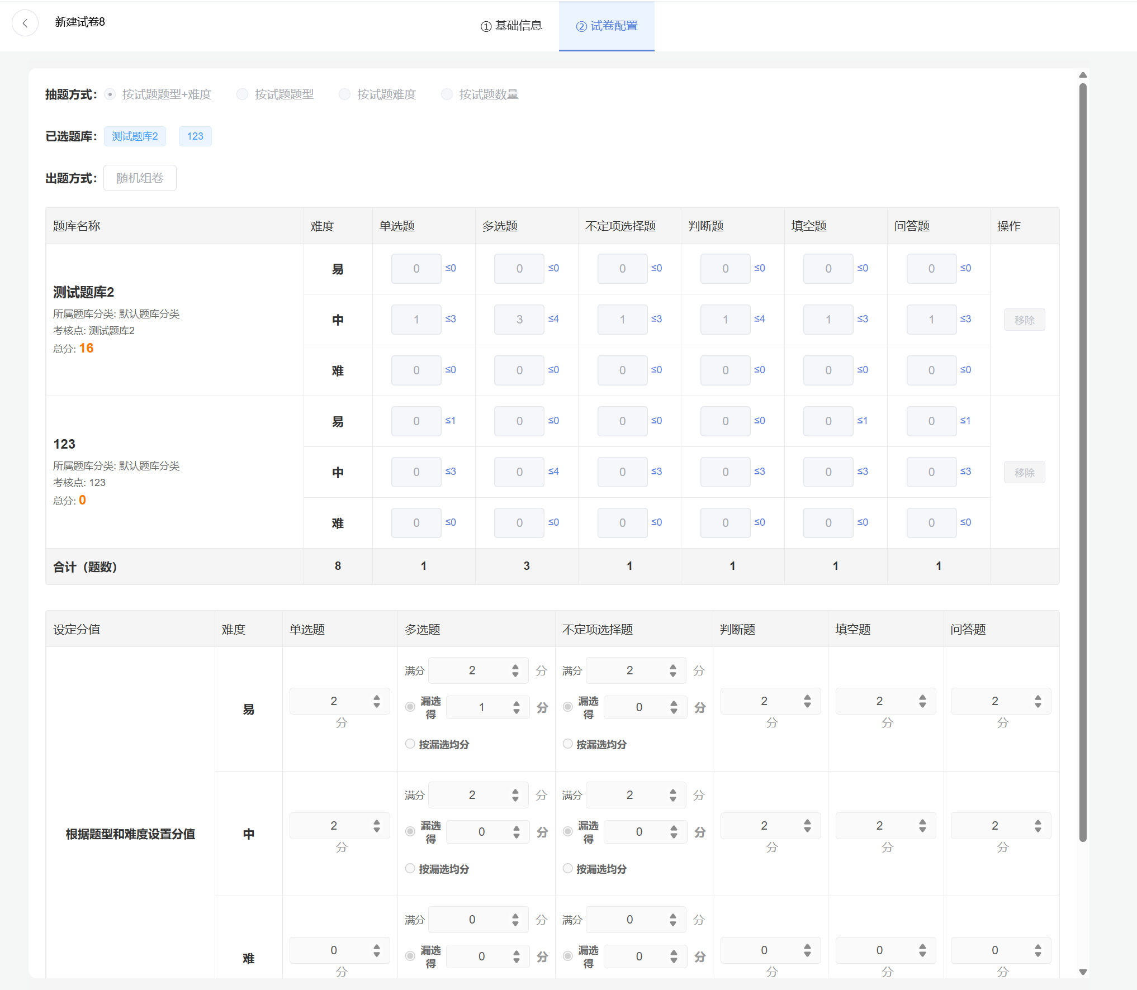Select 漏选得 option for medium 不定项选择题
Image resolution: width=1137 pixels, height=990 pixels.
click(x=568, y=831)
